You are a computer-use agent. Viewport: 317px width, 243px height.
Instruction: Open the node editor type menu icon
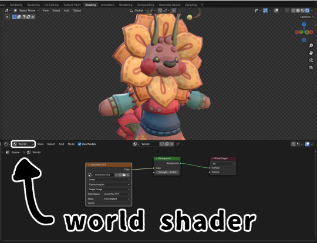7,144
